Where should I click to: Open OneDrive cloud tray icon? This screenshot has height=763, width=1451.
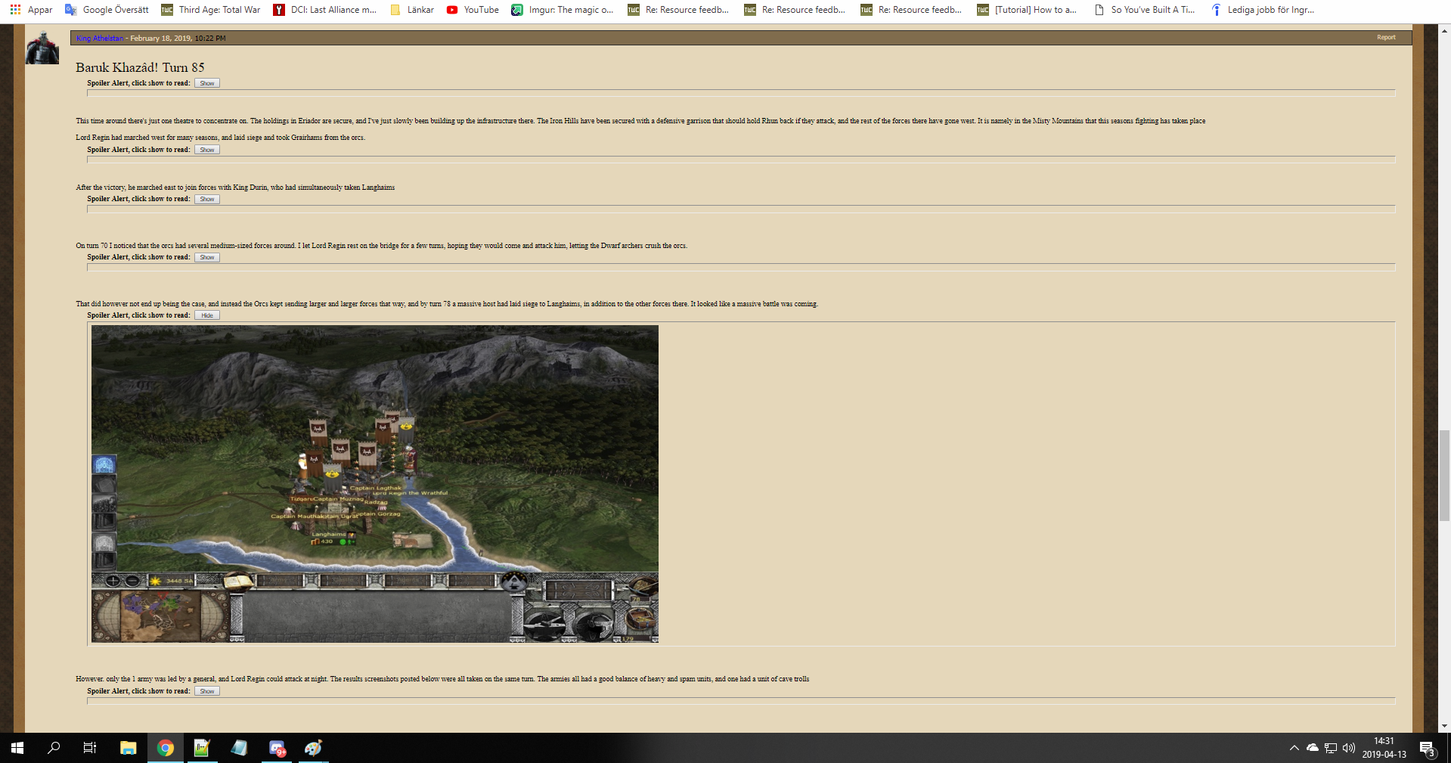(1313, 748)
